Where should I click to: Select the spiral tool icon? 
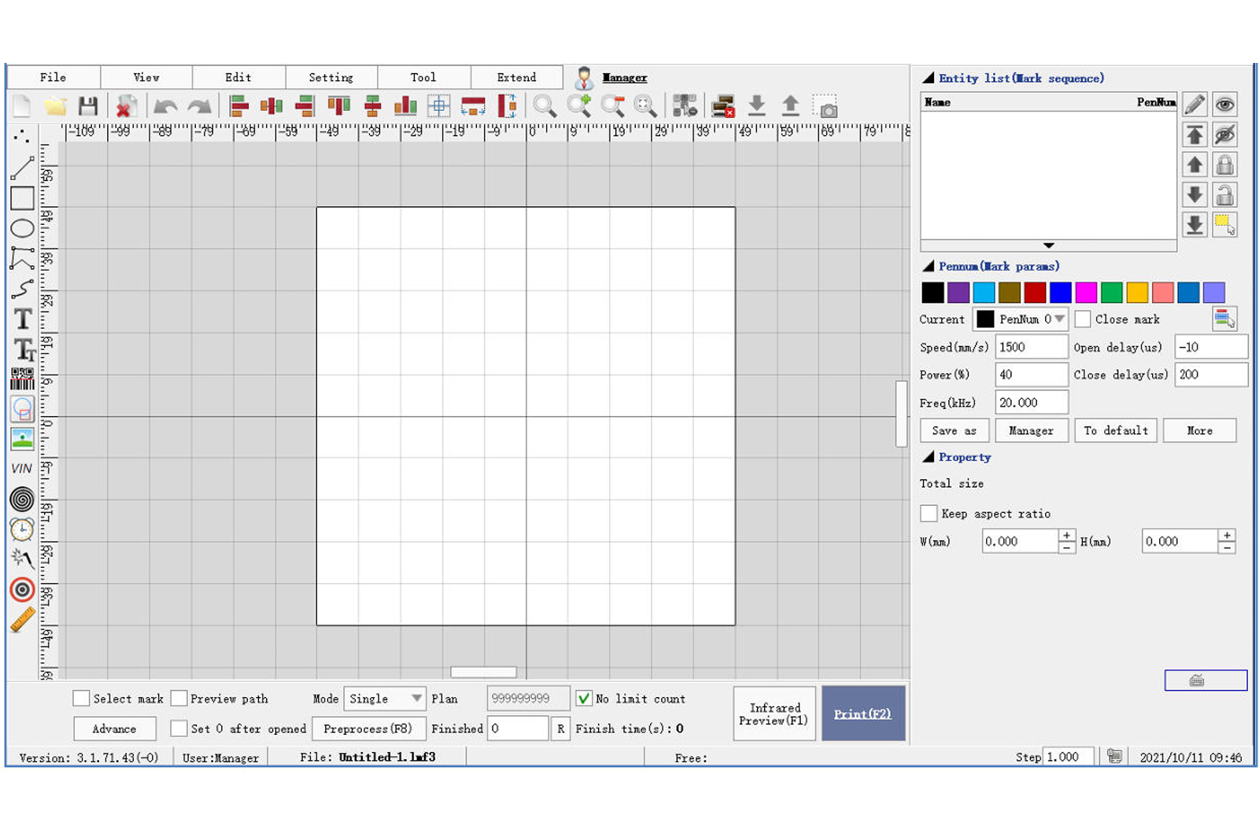click(22, 499)
